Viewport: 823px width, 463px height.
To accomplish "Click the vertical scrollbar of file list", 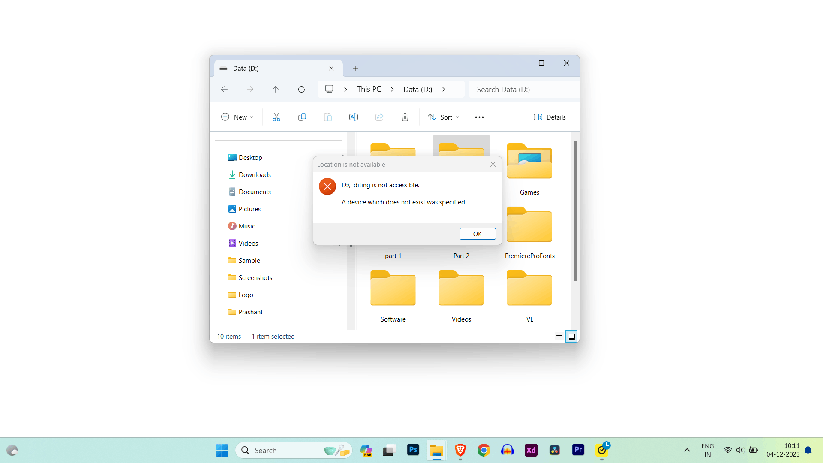I will coord(575,211).
